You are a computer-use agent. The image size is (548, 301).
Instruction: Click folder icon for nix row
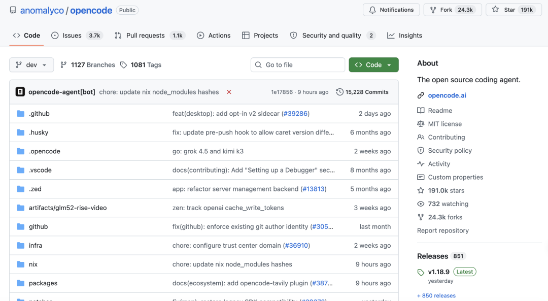[21, 264]
